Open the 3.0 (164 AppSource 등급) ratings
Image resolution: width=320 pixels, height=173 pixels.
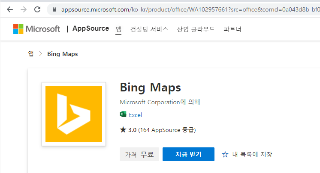coord(162,130)
